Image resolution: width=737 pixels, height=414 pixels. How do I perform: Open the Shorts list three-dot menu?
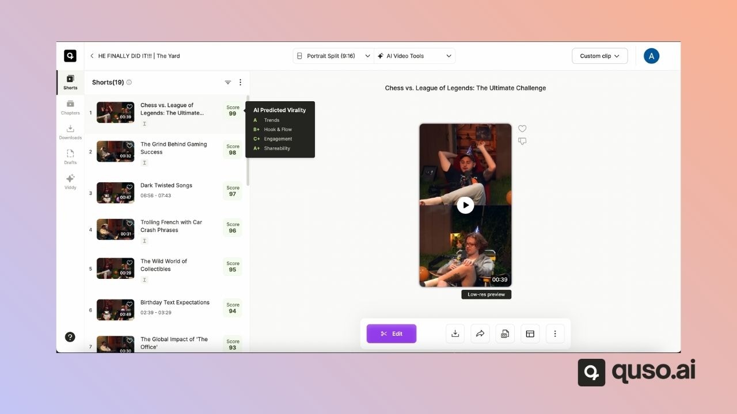click(x=241, y=82)
